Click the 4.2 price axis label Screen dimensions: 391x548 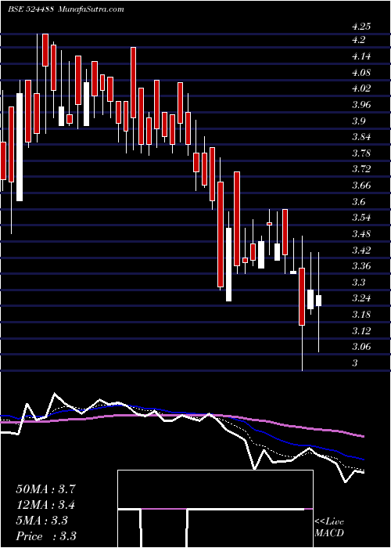pyautogui.click(x=358, y=40)
